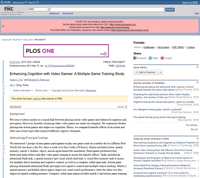Open the How To menu
This screenshot has width=200, height=178.
point(34,2)
